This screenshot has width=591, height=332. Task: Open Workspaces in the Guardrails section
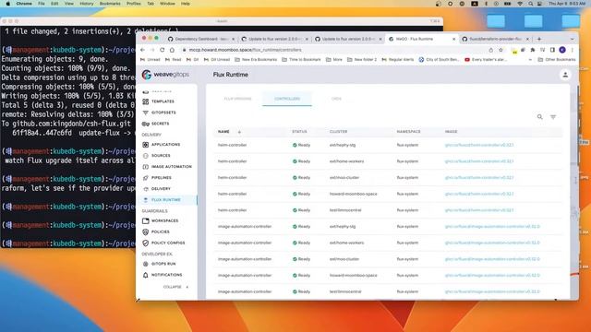coord(164,221)
